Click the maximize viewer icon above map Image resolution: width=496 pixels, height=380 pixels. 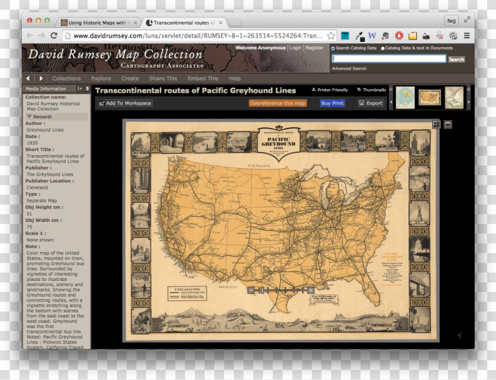pyautogui.click(x=448, y=125)
